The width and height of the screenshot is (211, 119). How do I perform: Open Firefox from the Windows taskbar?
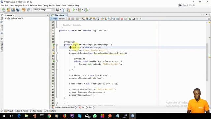tap(65, 116)
